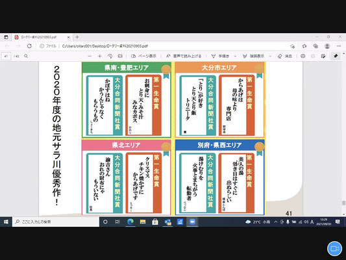The image size is (346, 260).
Task: Activate the 強調表示 highlight tool
Action: (x=253, y=56)
